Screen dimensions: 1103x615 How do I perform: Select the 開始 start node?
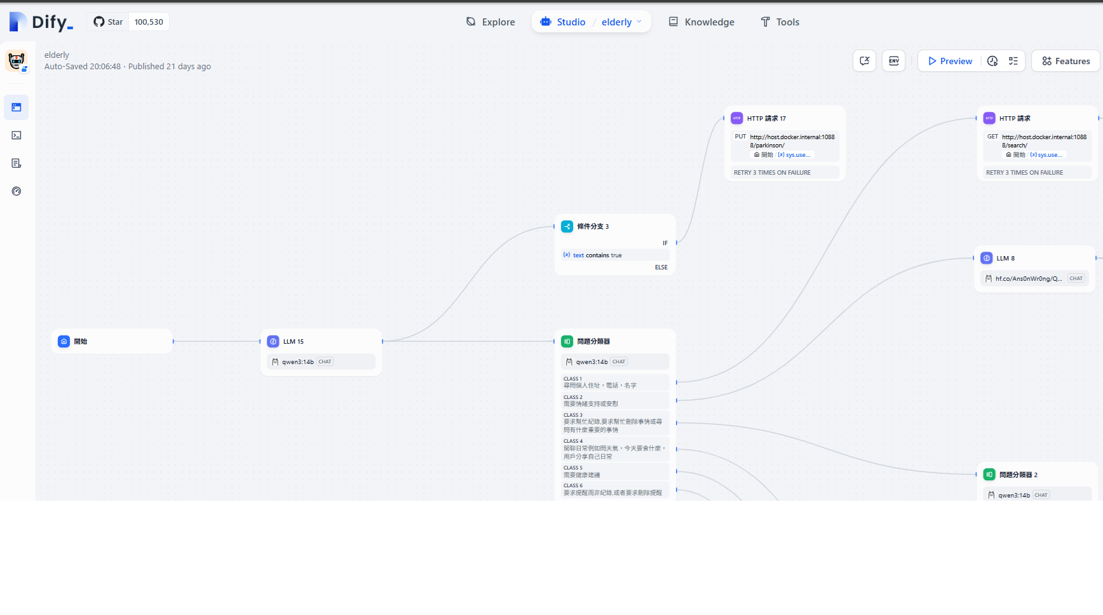click(x=112, y=341)
